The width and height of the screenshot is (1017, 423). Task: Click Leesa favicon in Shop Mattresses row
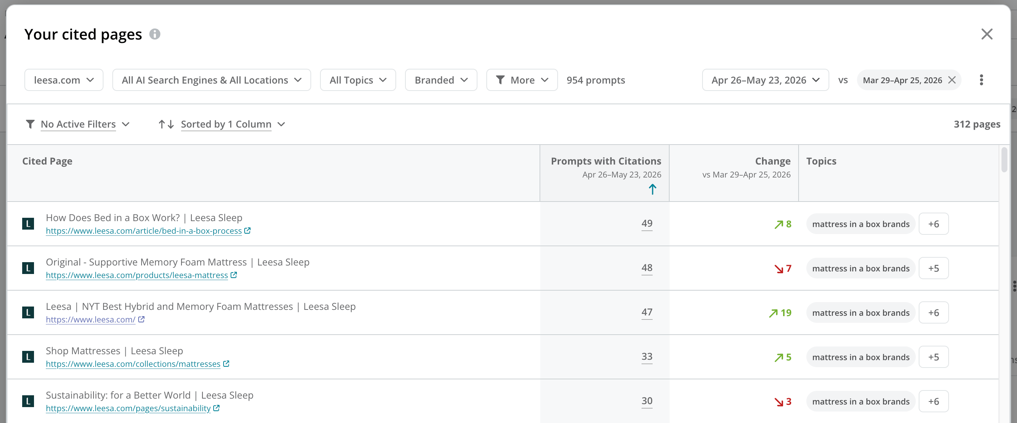(28, 357)
